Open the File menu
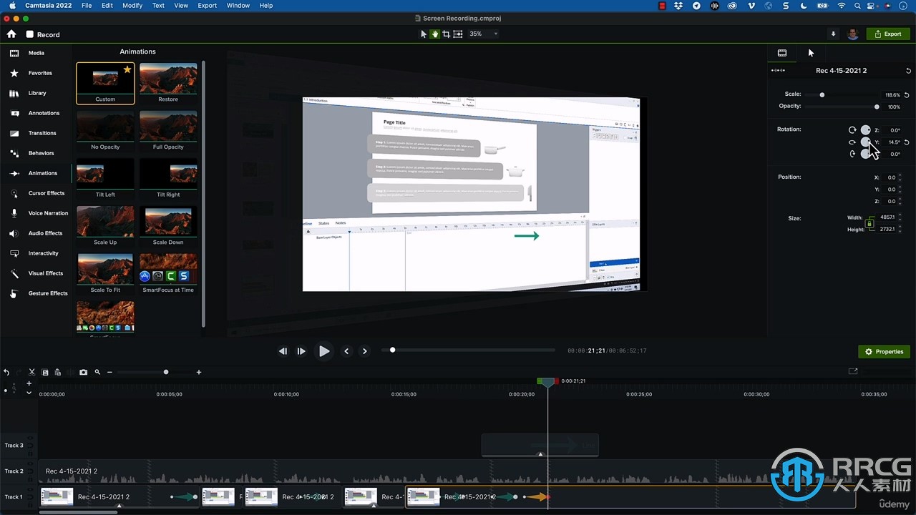The image size is (916, 515). (87, 5)
